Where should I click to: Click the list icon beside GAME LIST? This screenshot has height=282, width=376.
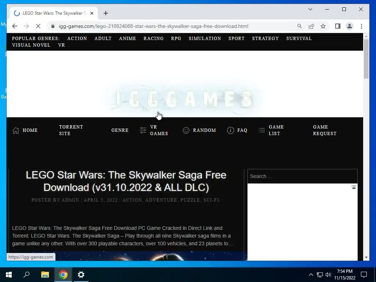point(262,130)
